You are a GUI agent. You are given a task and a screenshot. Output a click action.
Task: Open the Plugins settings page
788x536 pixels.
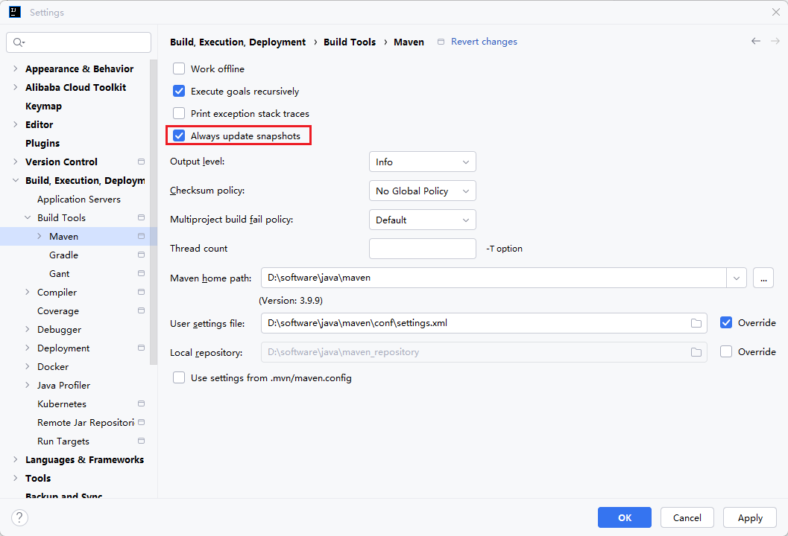(x=42, y=143)
